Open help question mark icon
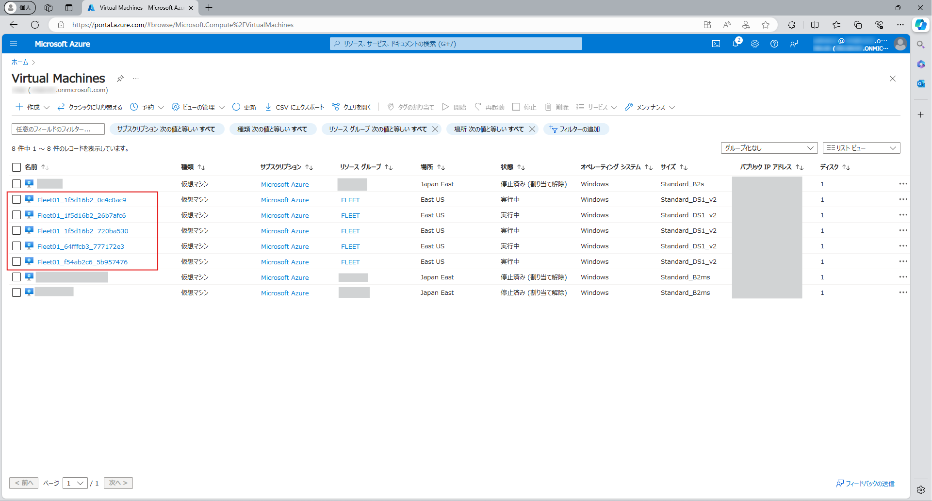 click(774, 44)
